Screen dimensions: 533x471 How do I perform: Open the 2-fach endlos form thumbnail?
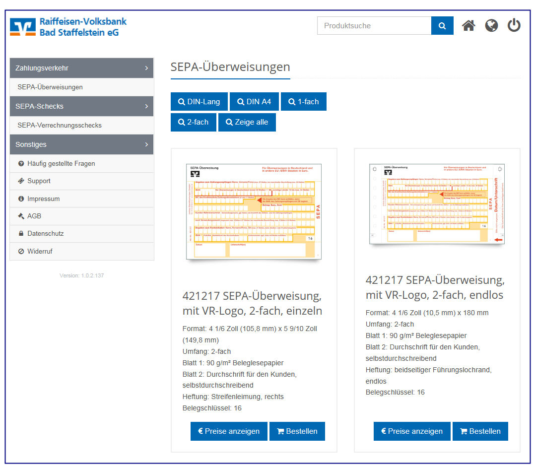point(437,204)
